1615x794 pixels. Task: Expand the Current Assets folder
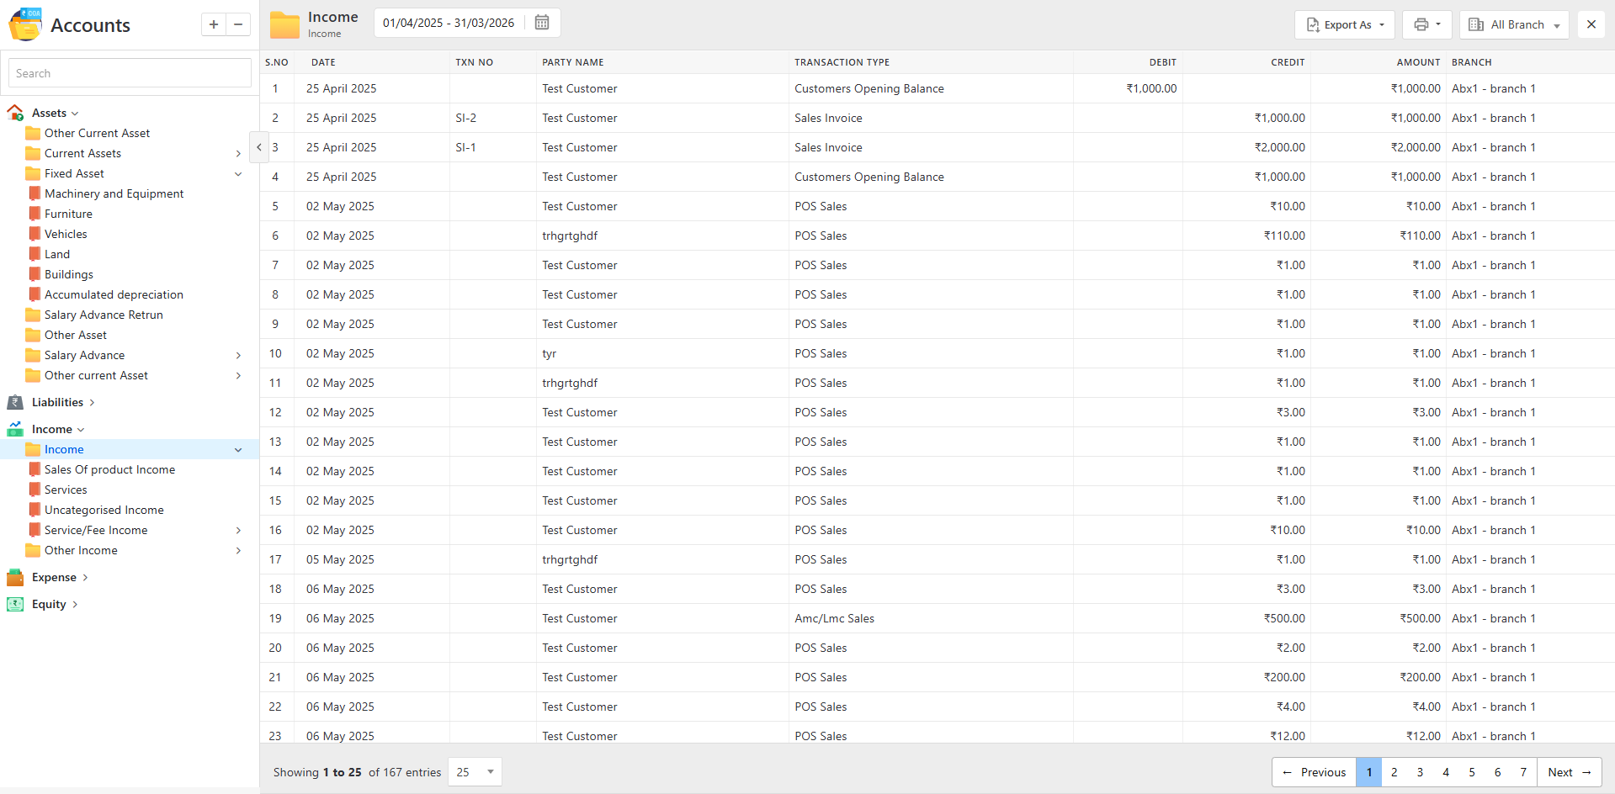tap(238, 153)
